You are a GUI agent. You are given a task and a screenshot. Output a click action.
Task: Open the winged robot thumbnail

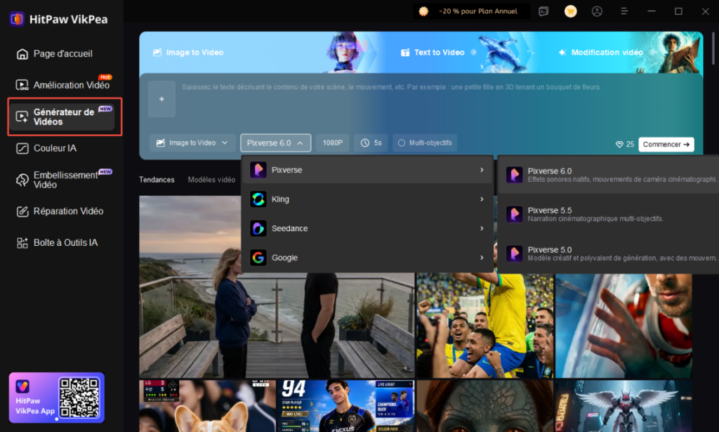(x=624, y=406)
